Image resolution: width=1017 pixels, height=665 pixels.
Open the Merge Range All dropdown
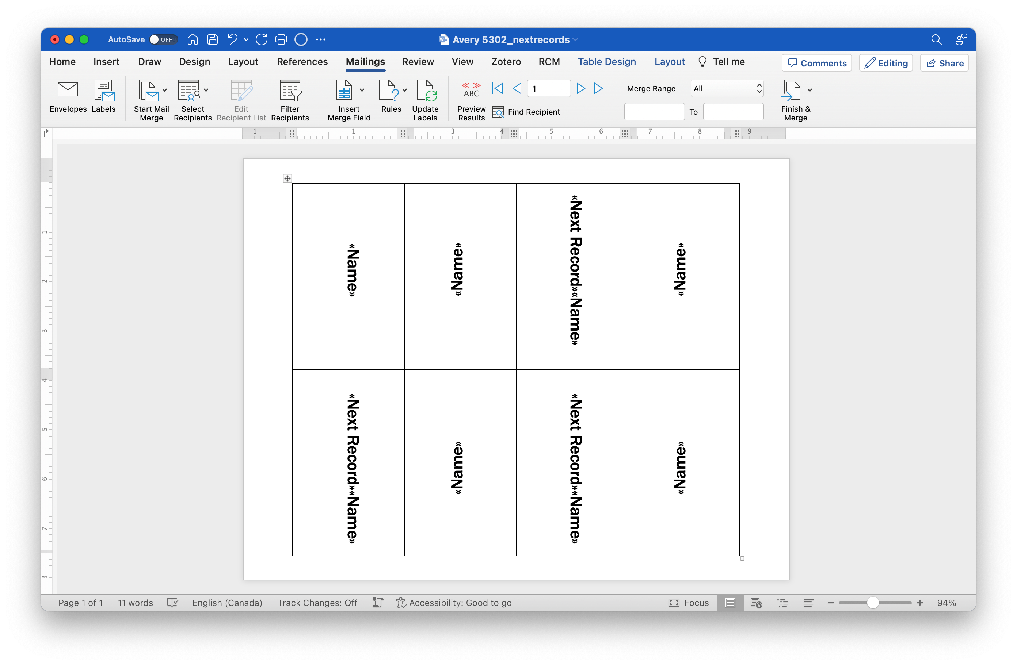[727, 88]
